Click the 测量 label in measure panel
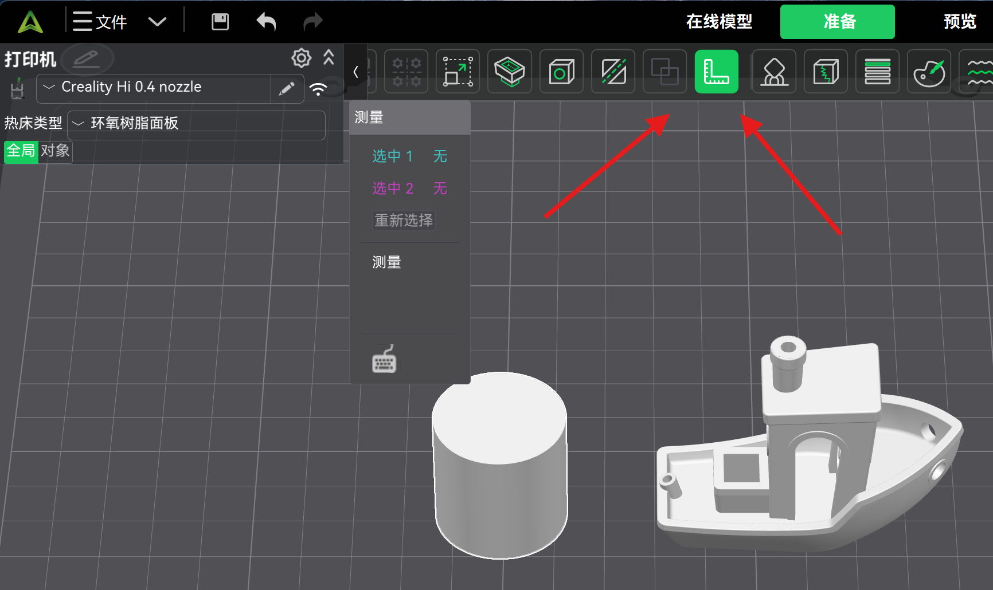This screenshot has width=993, height=590. click(386, 262)
